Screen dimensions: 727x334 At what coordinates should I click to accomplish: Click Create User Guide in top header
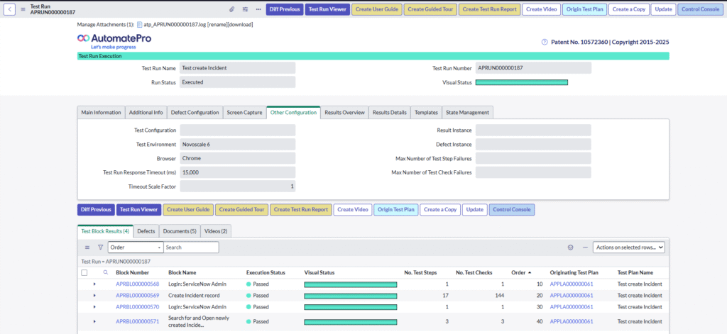point(377,9)
